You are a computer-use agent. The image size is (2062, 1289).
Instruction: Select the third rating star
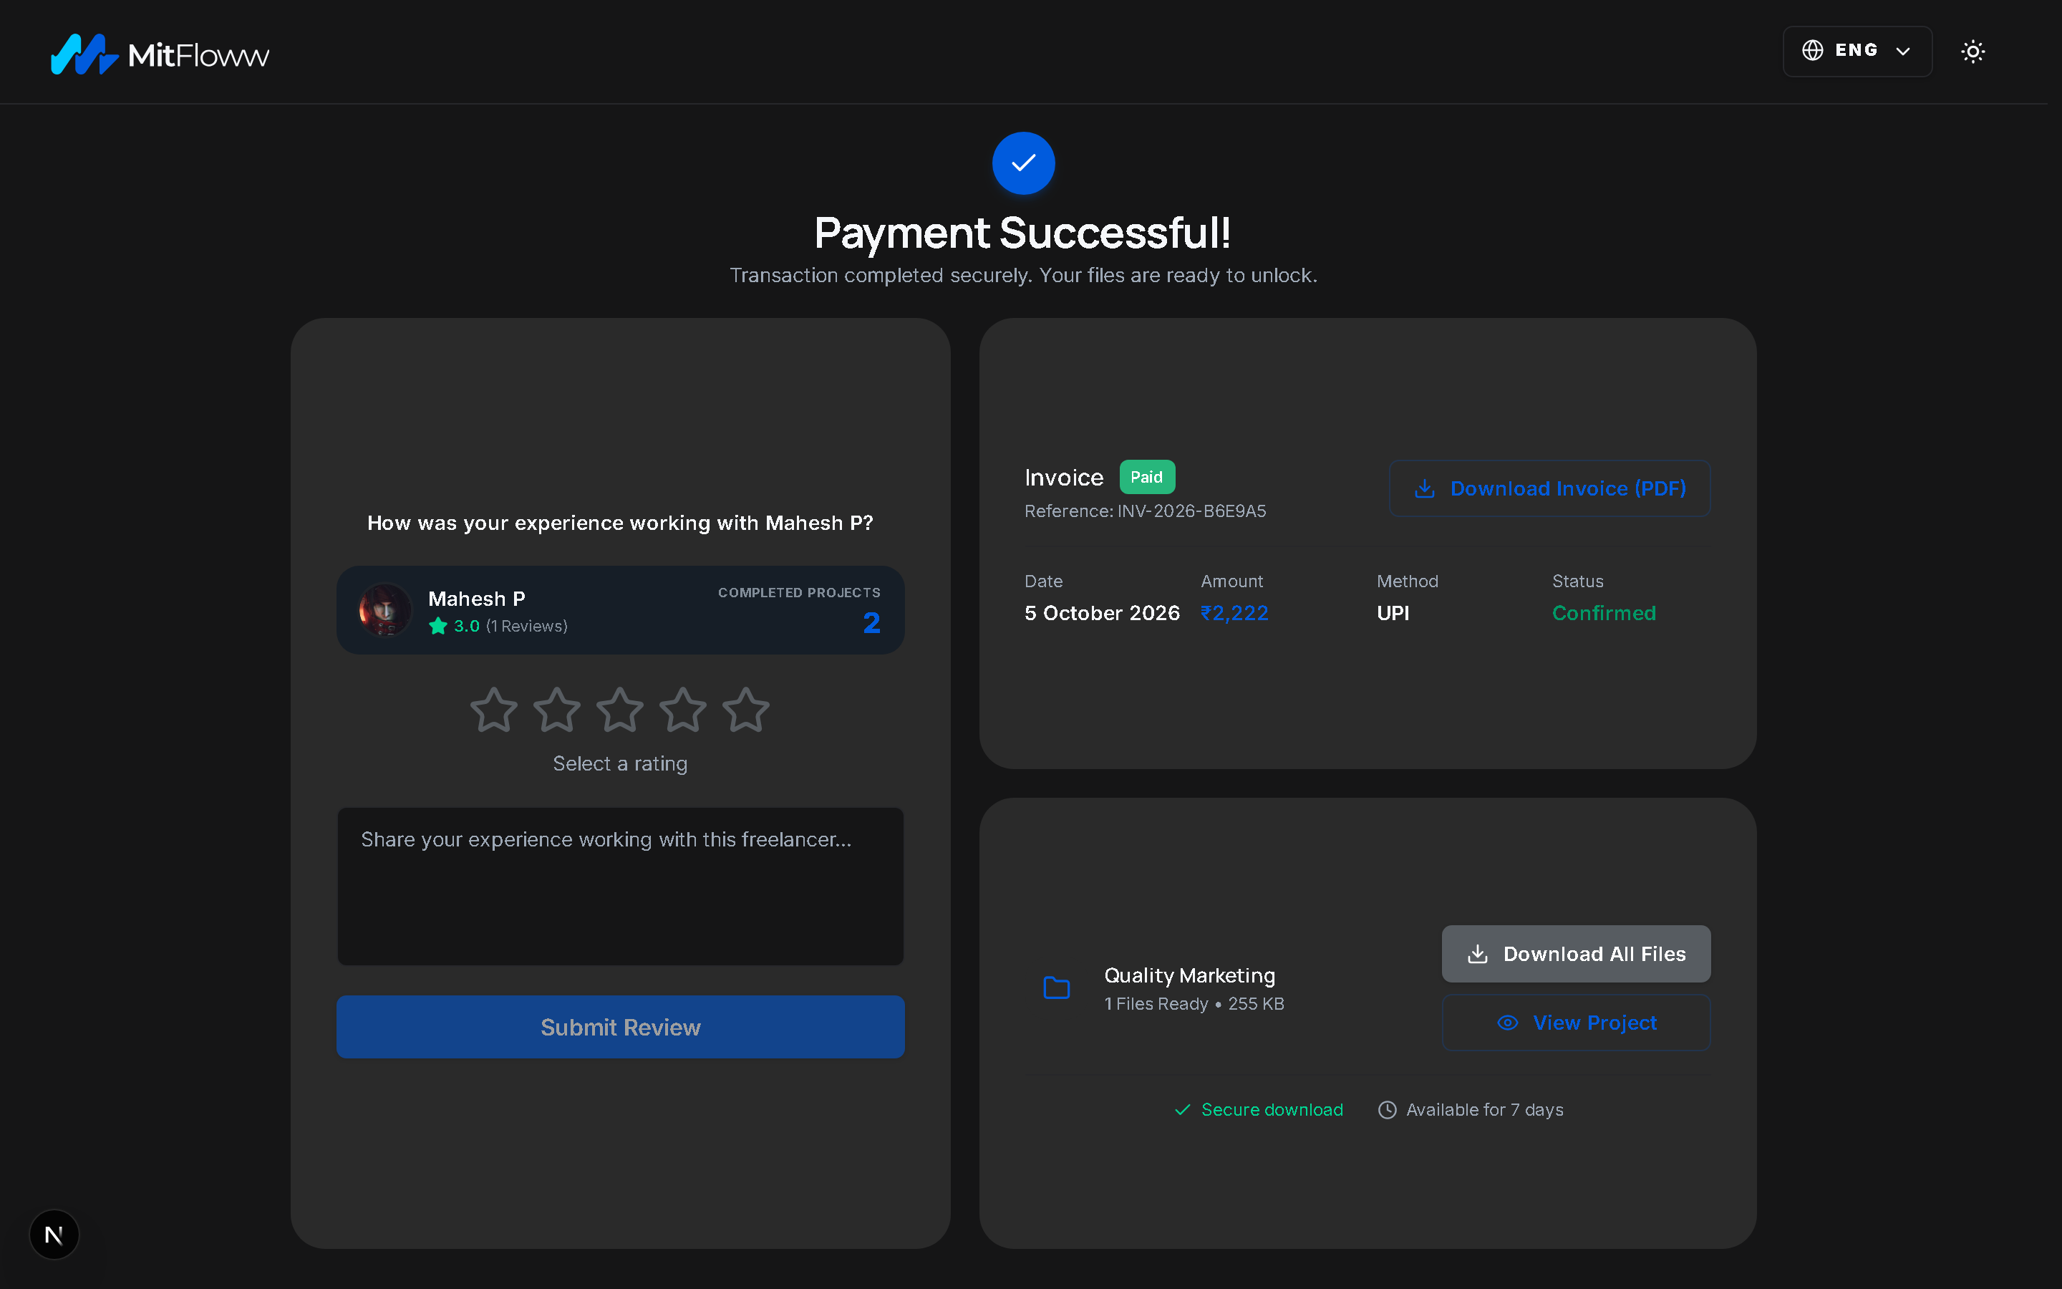pyautogui.click(x=619, y=710)
